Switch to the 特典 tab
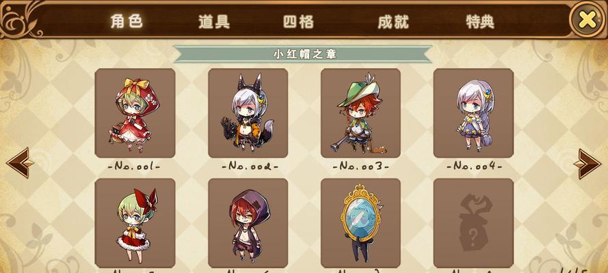The image size is (608, 273). [480, 22]
